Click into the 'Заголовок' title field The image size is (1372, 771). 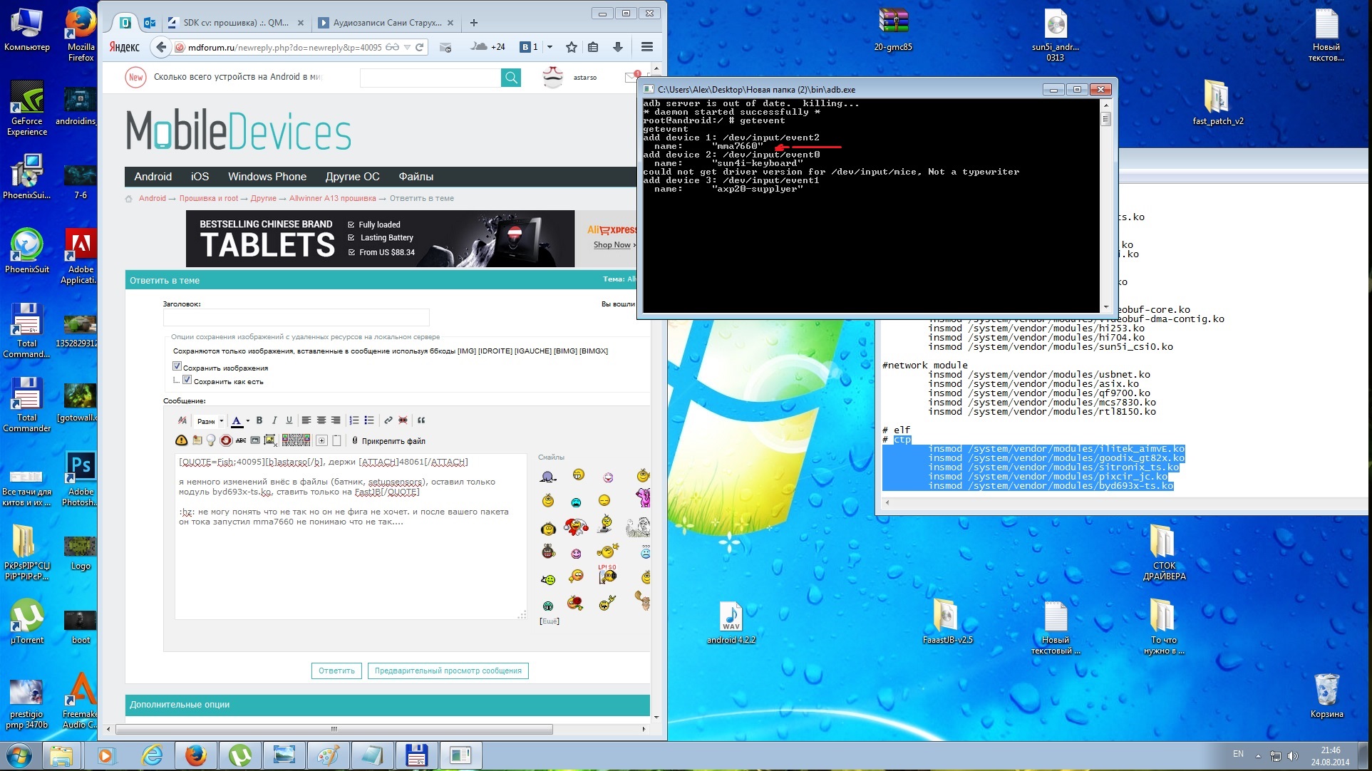click(296, 317)
